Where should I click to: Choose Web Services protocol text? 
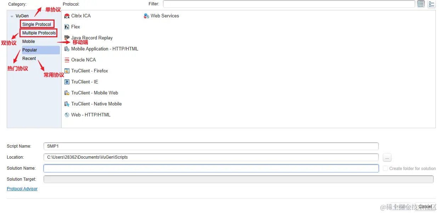(x=165, y=16)
